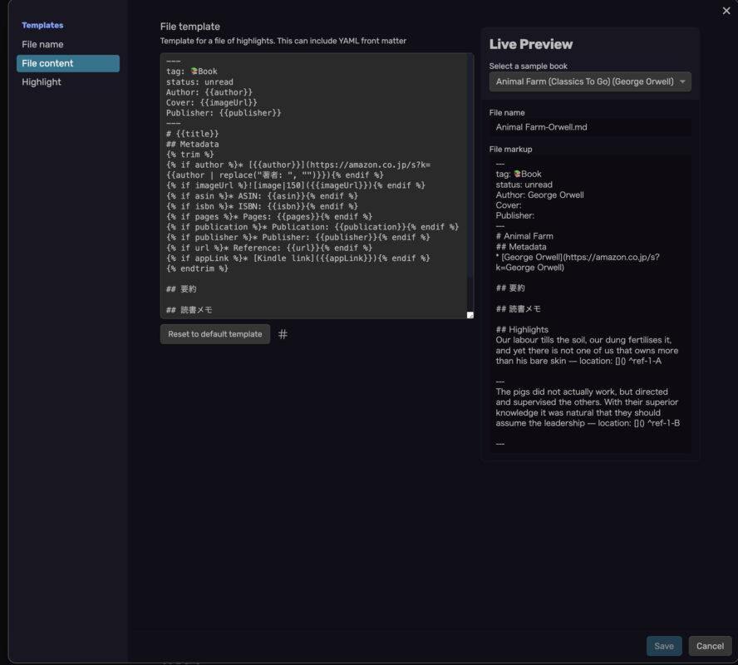Save the template changes
This screenshot has width=738, height=665.
click(664, 646)
